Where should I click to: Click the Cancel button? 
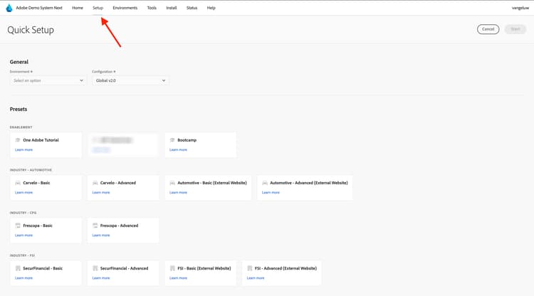click(488, 29)
